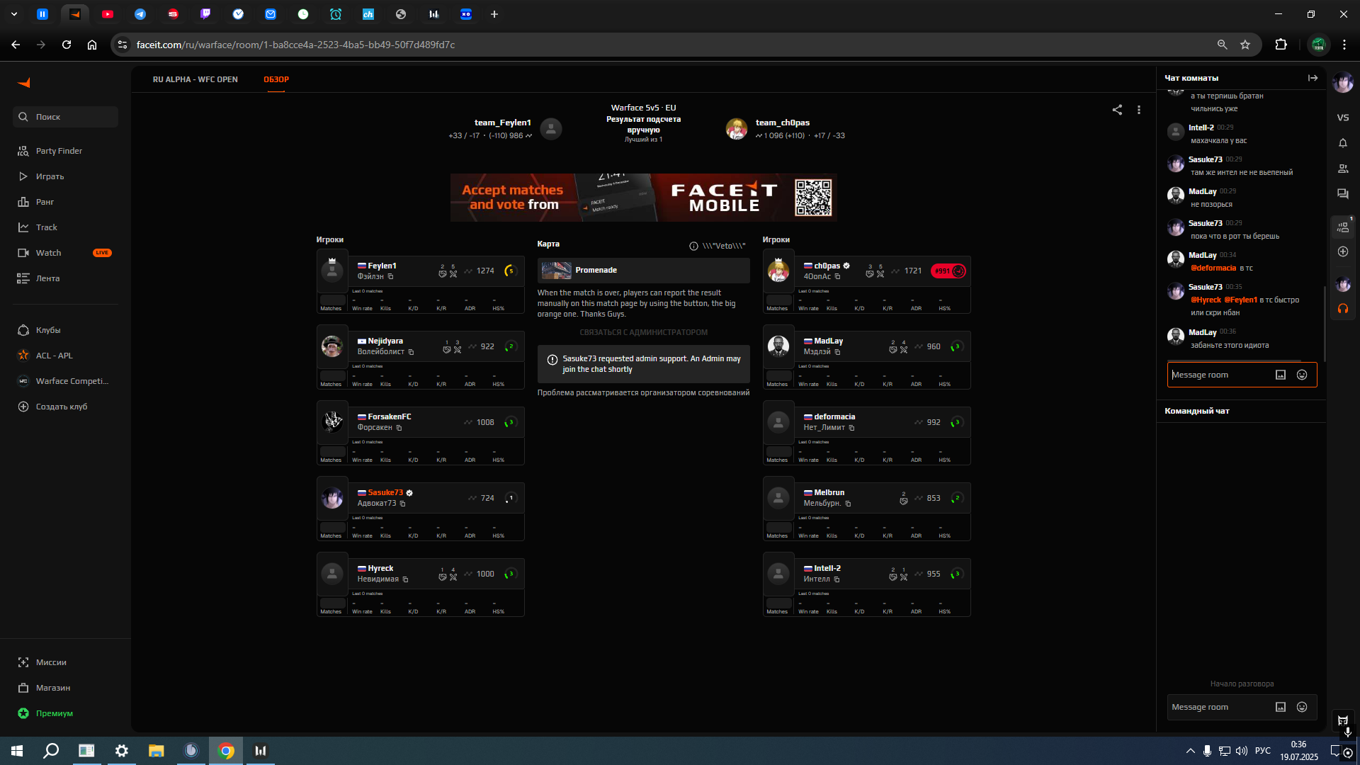Select the ОБЗОР tab
This screenshot has width=1360, height=765.
276,79
